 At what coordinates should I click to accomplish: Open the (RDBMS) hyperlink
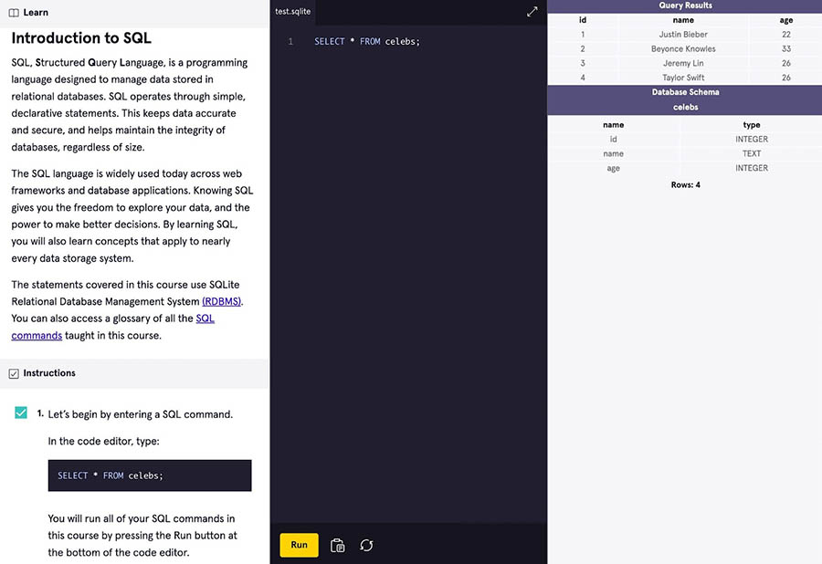tap(222, 301)
